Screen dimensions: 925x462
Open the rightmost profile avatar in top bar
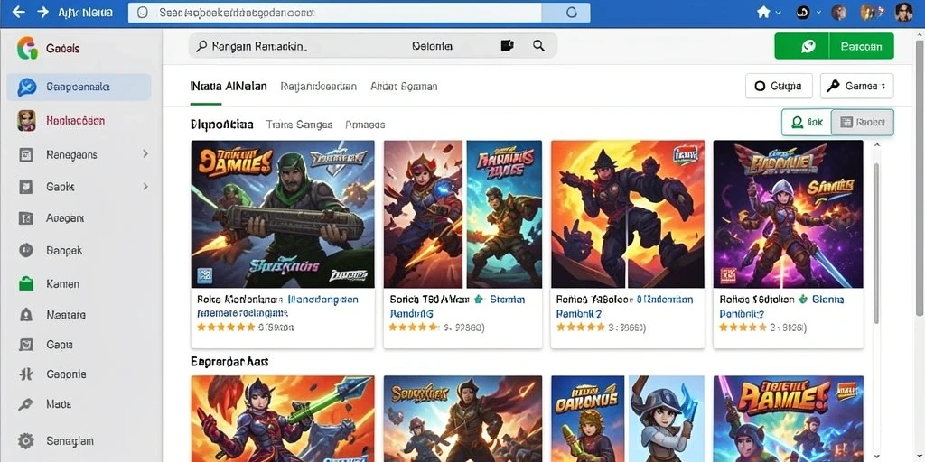click(903, 13)
